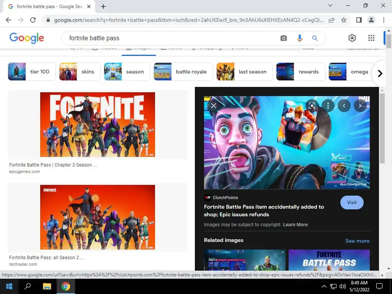This screenshot has width=392, height=294.
Task: Open a new browser tab
Action: click(103, 7)
